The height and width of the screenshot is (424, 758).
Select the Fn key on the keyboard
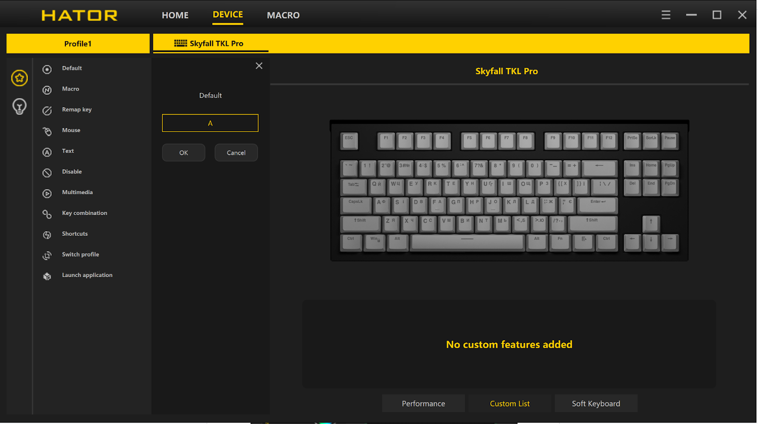560,242
